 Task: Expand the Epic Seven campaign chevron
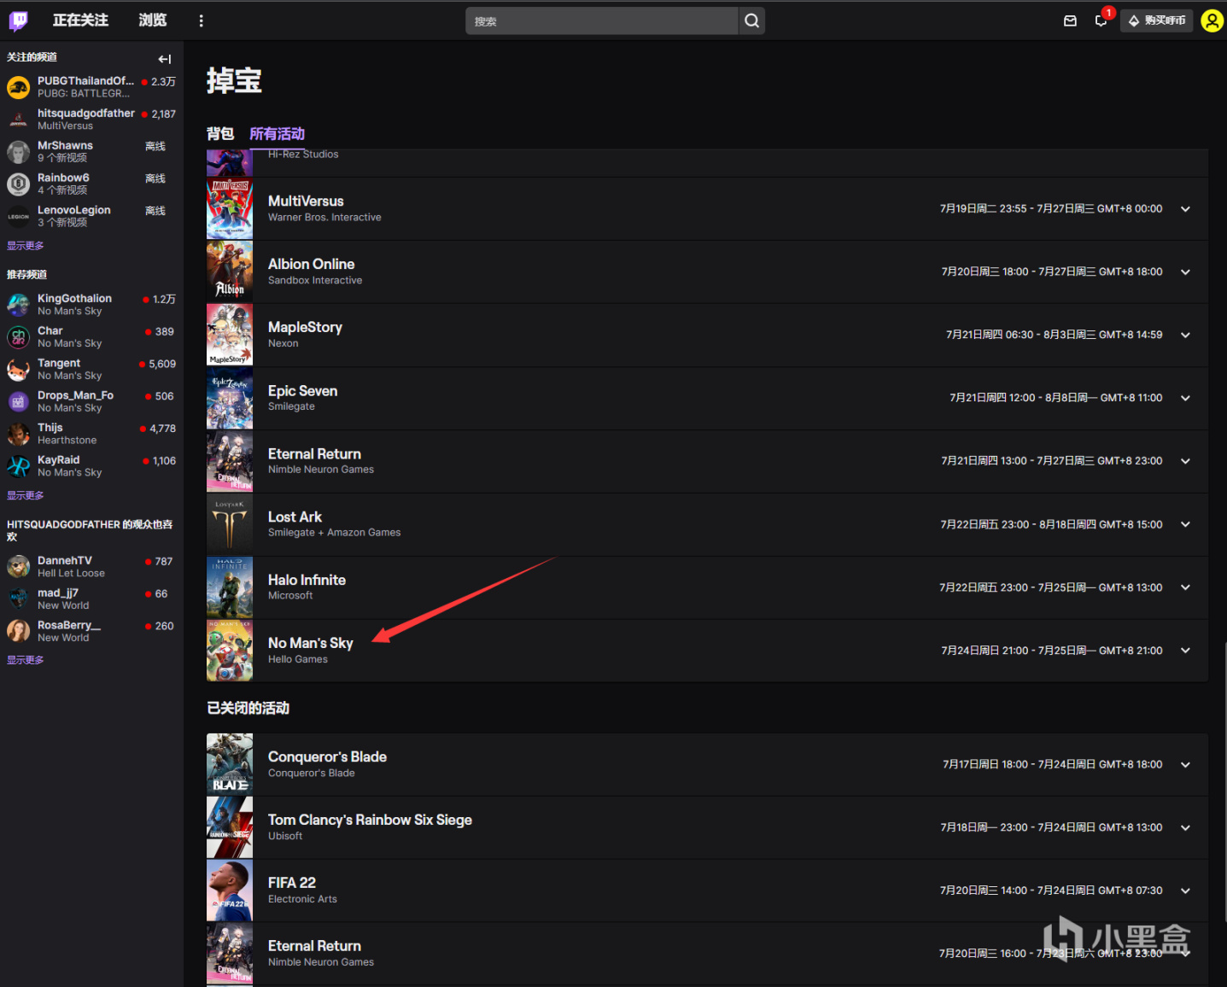click(x=1185, y=399)
